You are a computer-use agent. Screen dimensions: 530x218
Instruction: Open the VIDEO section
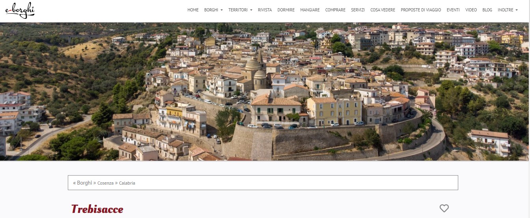click(x=471, y=10)
